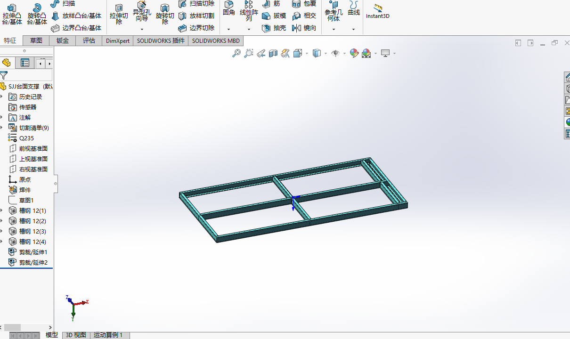Screen dimensions: 570x339
Task: Toggle Instant3D mode
Action: pos(378,12)
